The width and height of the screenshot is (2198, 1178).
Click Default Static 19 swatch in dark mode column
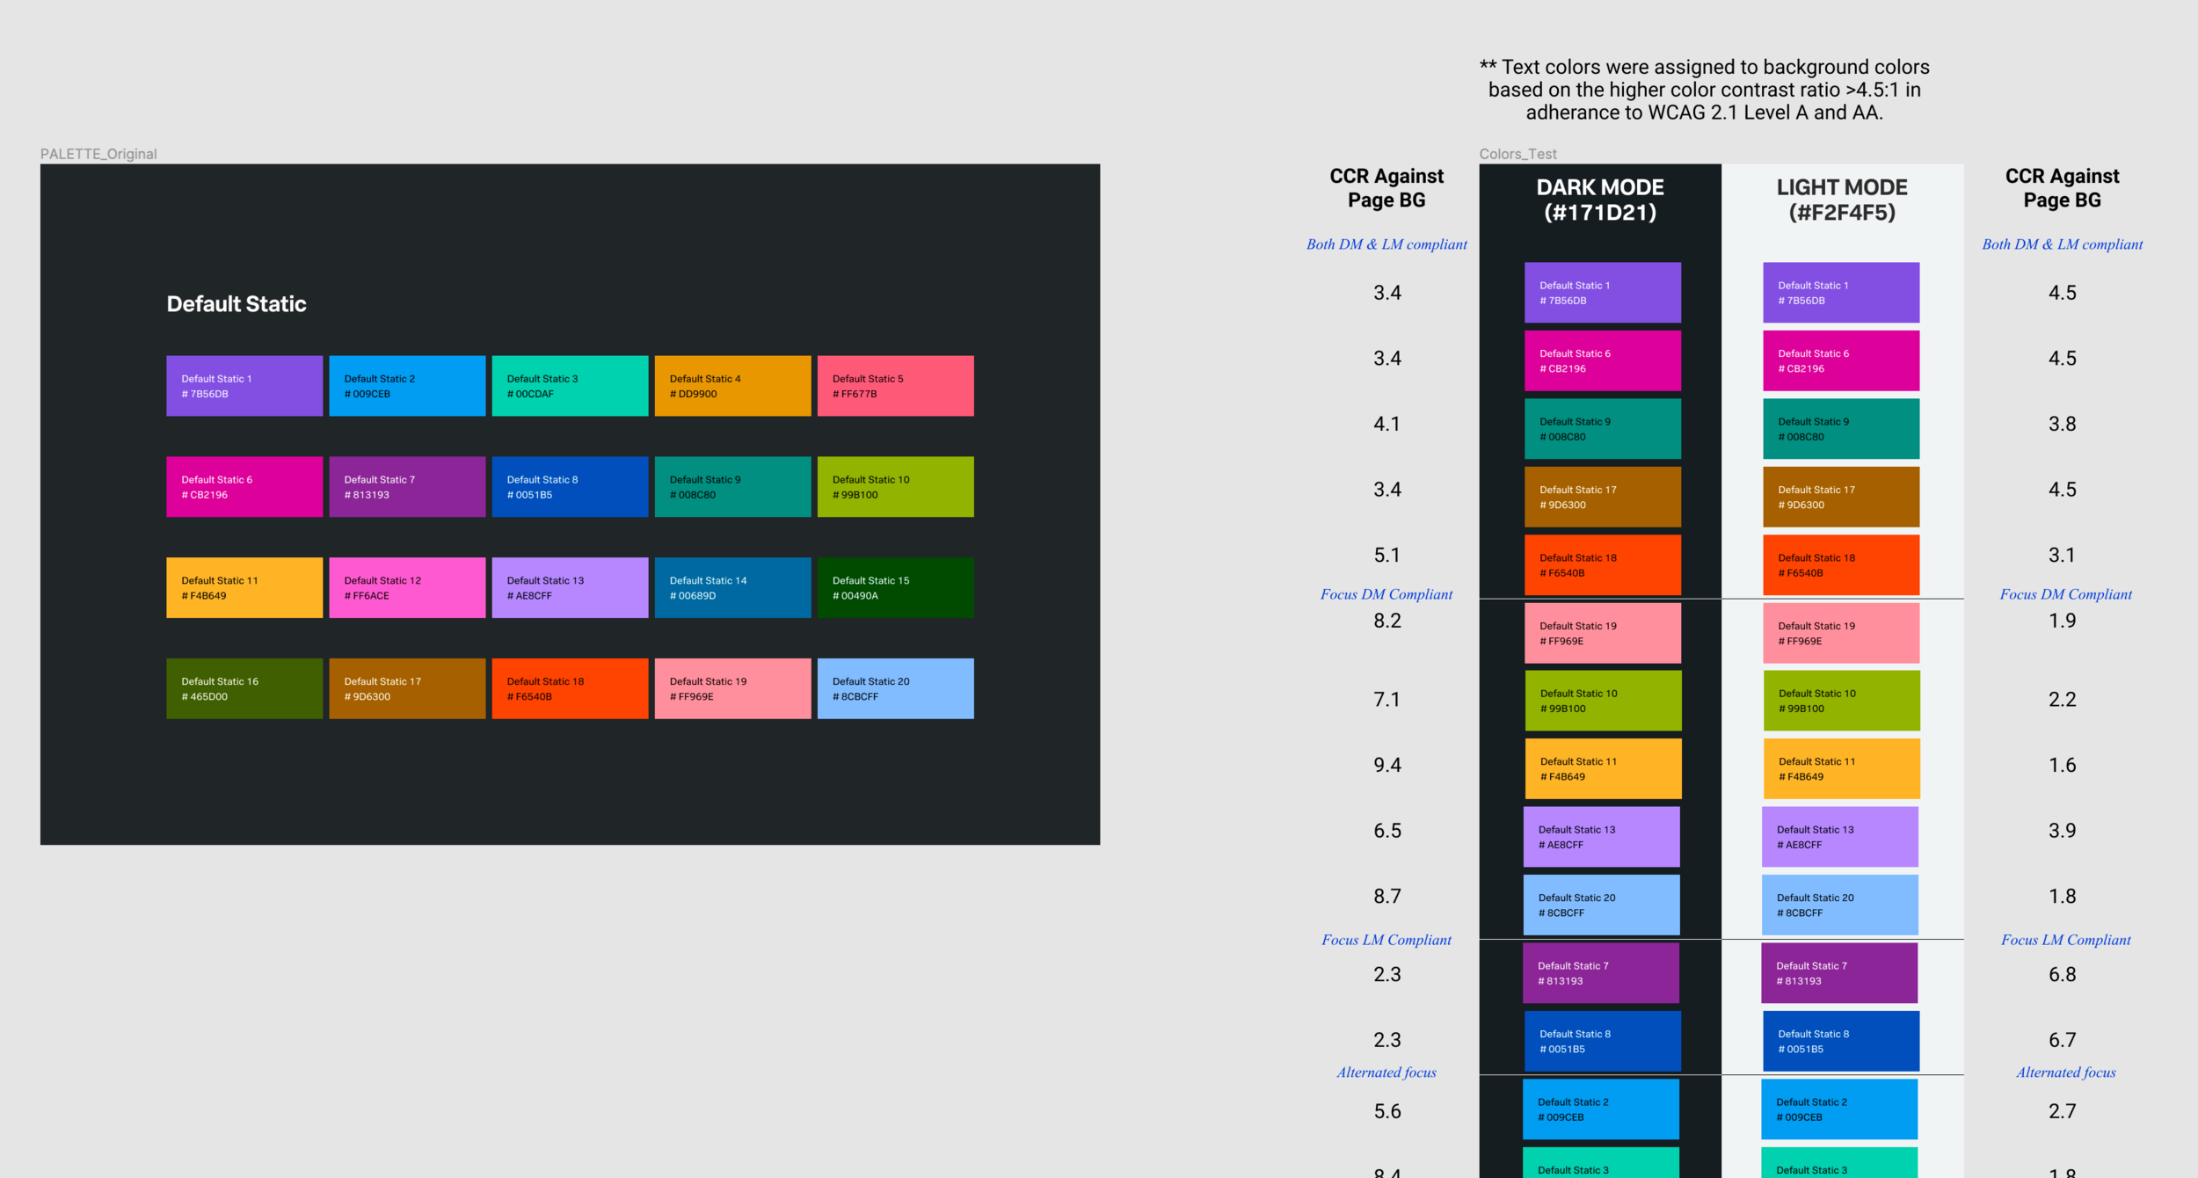click(1602, 633)
